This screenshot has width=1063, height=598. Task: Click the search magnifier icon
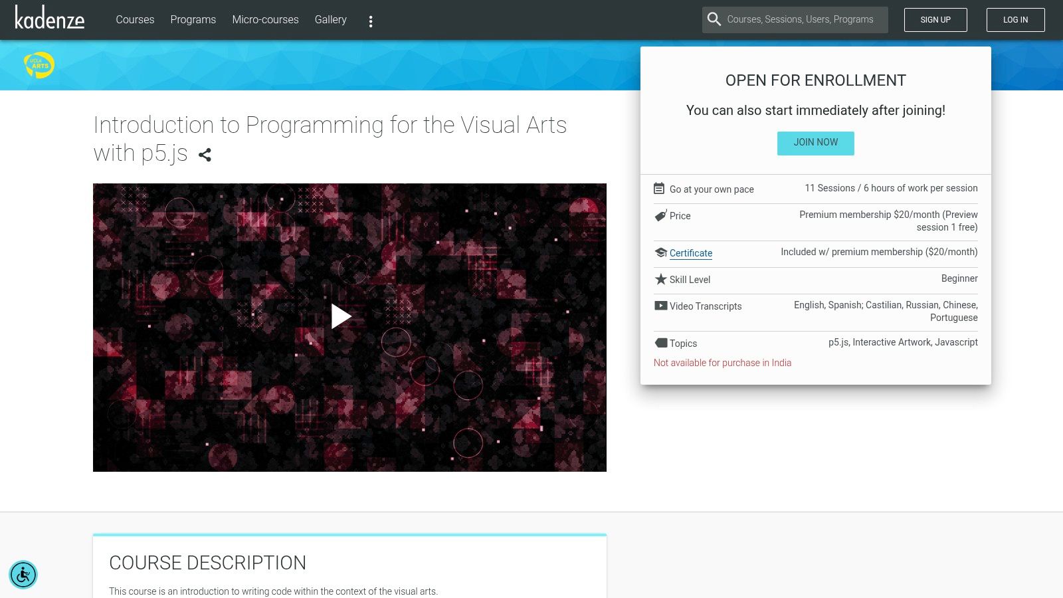coord(714,19)
